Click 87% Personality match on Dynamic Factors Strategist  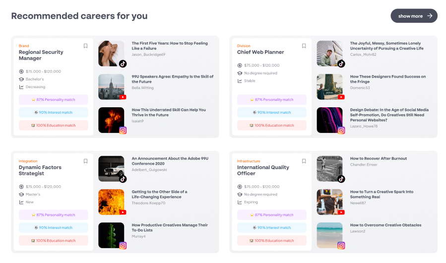pyautogui.click(x=54, y=215)
